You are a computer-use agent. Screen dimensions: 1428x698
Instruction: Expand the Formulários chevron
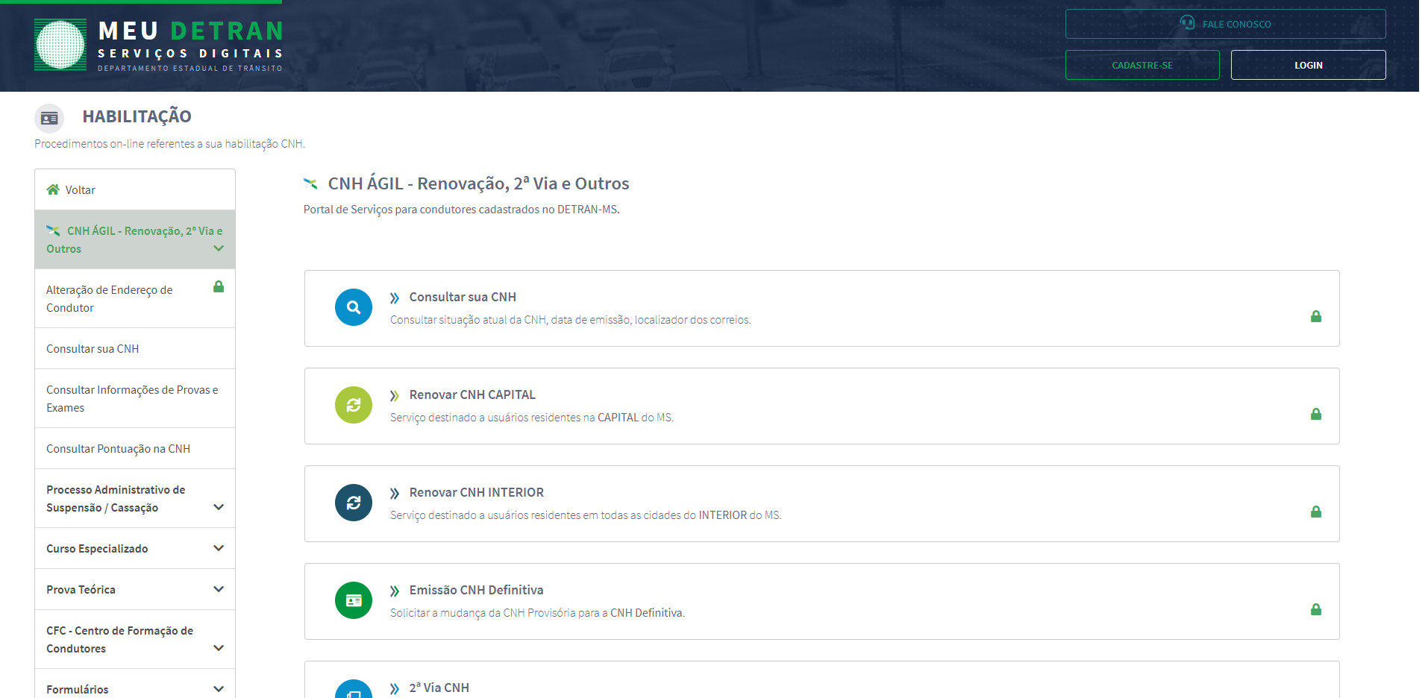(x=219, y=689)
